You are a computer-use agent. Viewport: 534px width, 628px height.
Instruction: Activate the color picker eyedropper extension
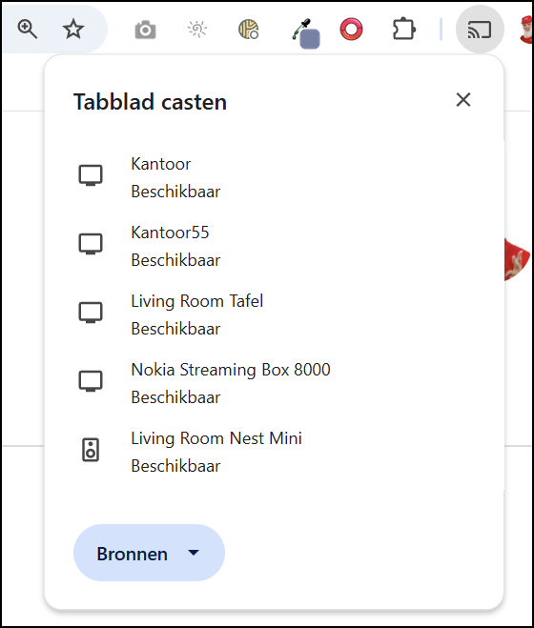pos(306,32)
